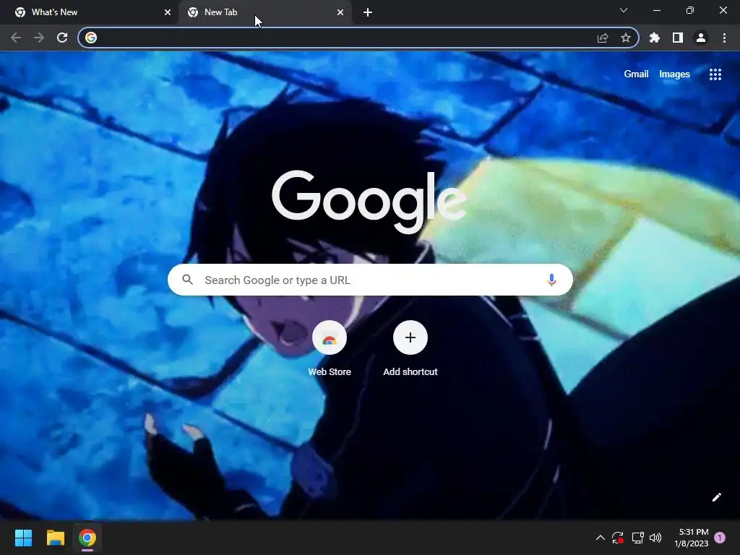Screen dimensions: 740x555
Task: Open the network tray icon
Action: tap(637, 538)
